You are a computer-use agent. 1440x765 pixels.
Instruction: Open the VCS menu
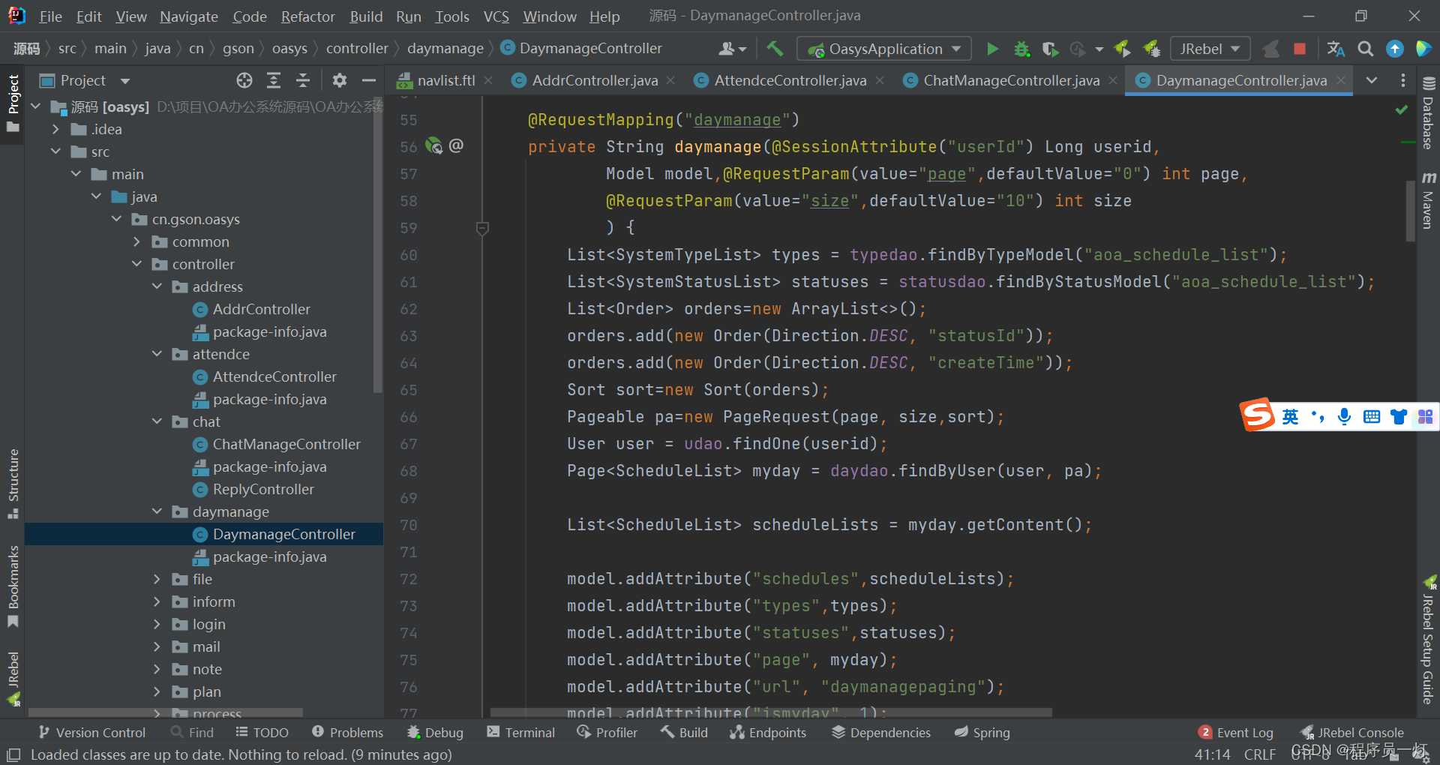tap(496, 16)
